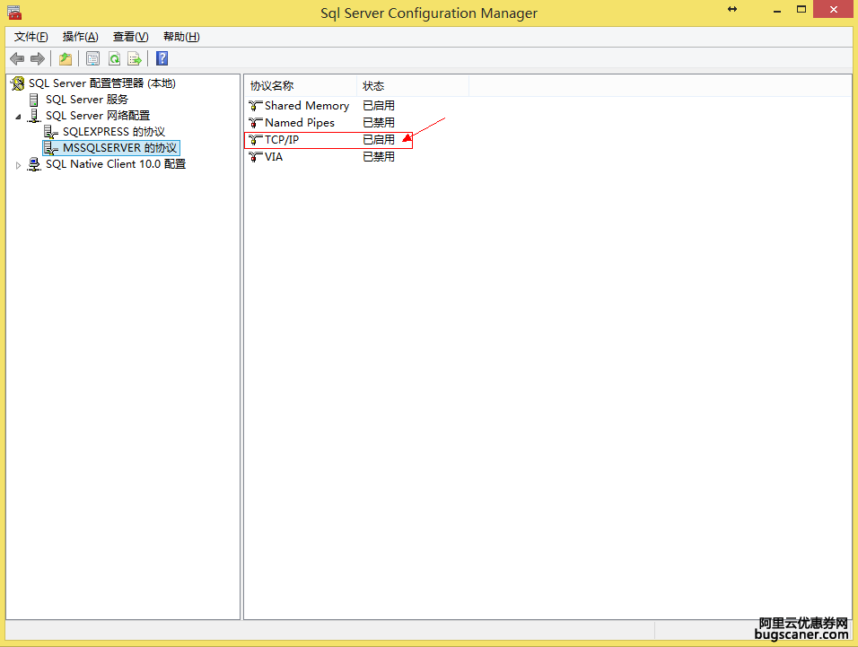Click the Back arrow toolbar icon
The width and height of the screenshot is (858, 647).
tap(17, 58)
